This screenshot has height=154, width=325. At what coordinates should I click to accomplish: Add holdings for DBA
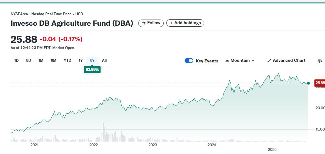click(x=185, y=23)
